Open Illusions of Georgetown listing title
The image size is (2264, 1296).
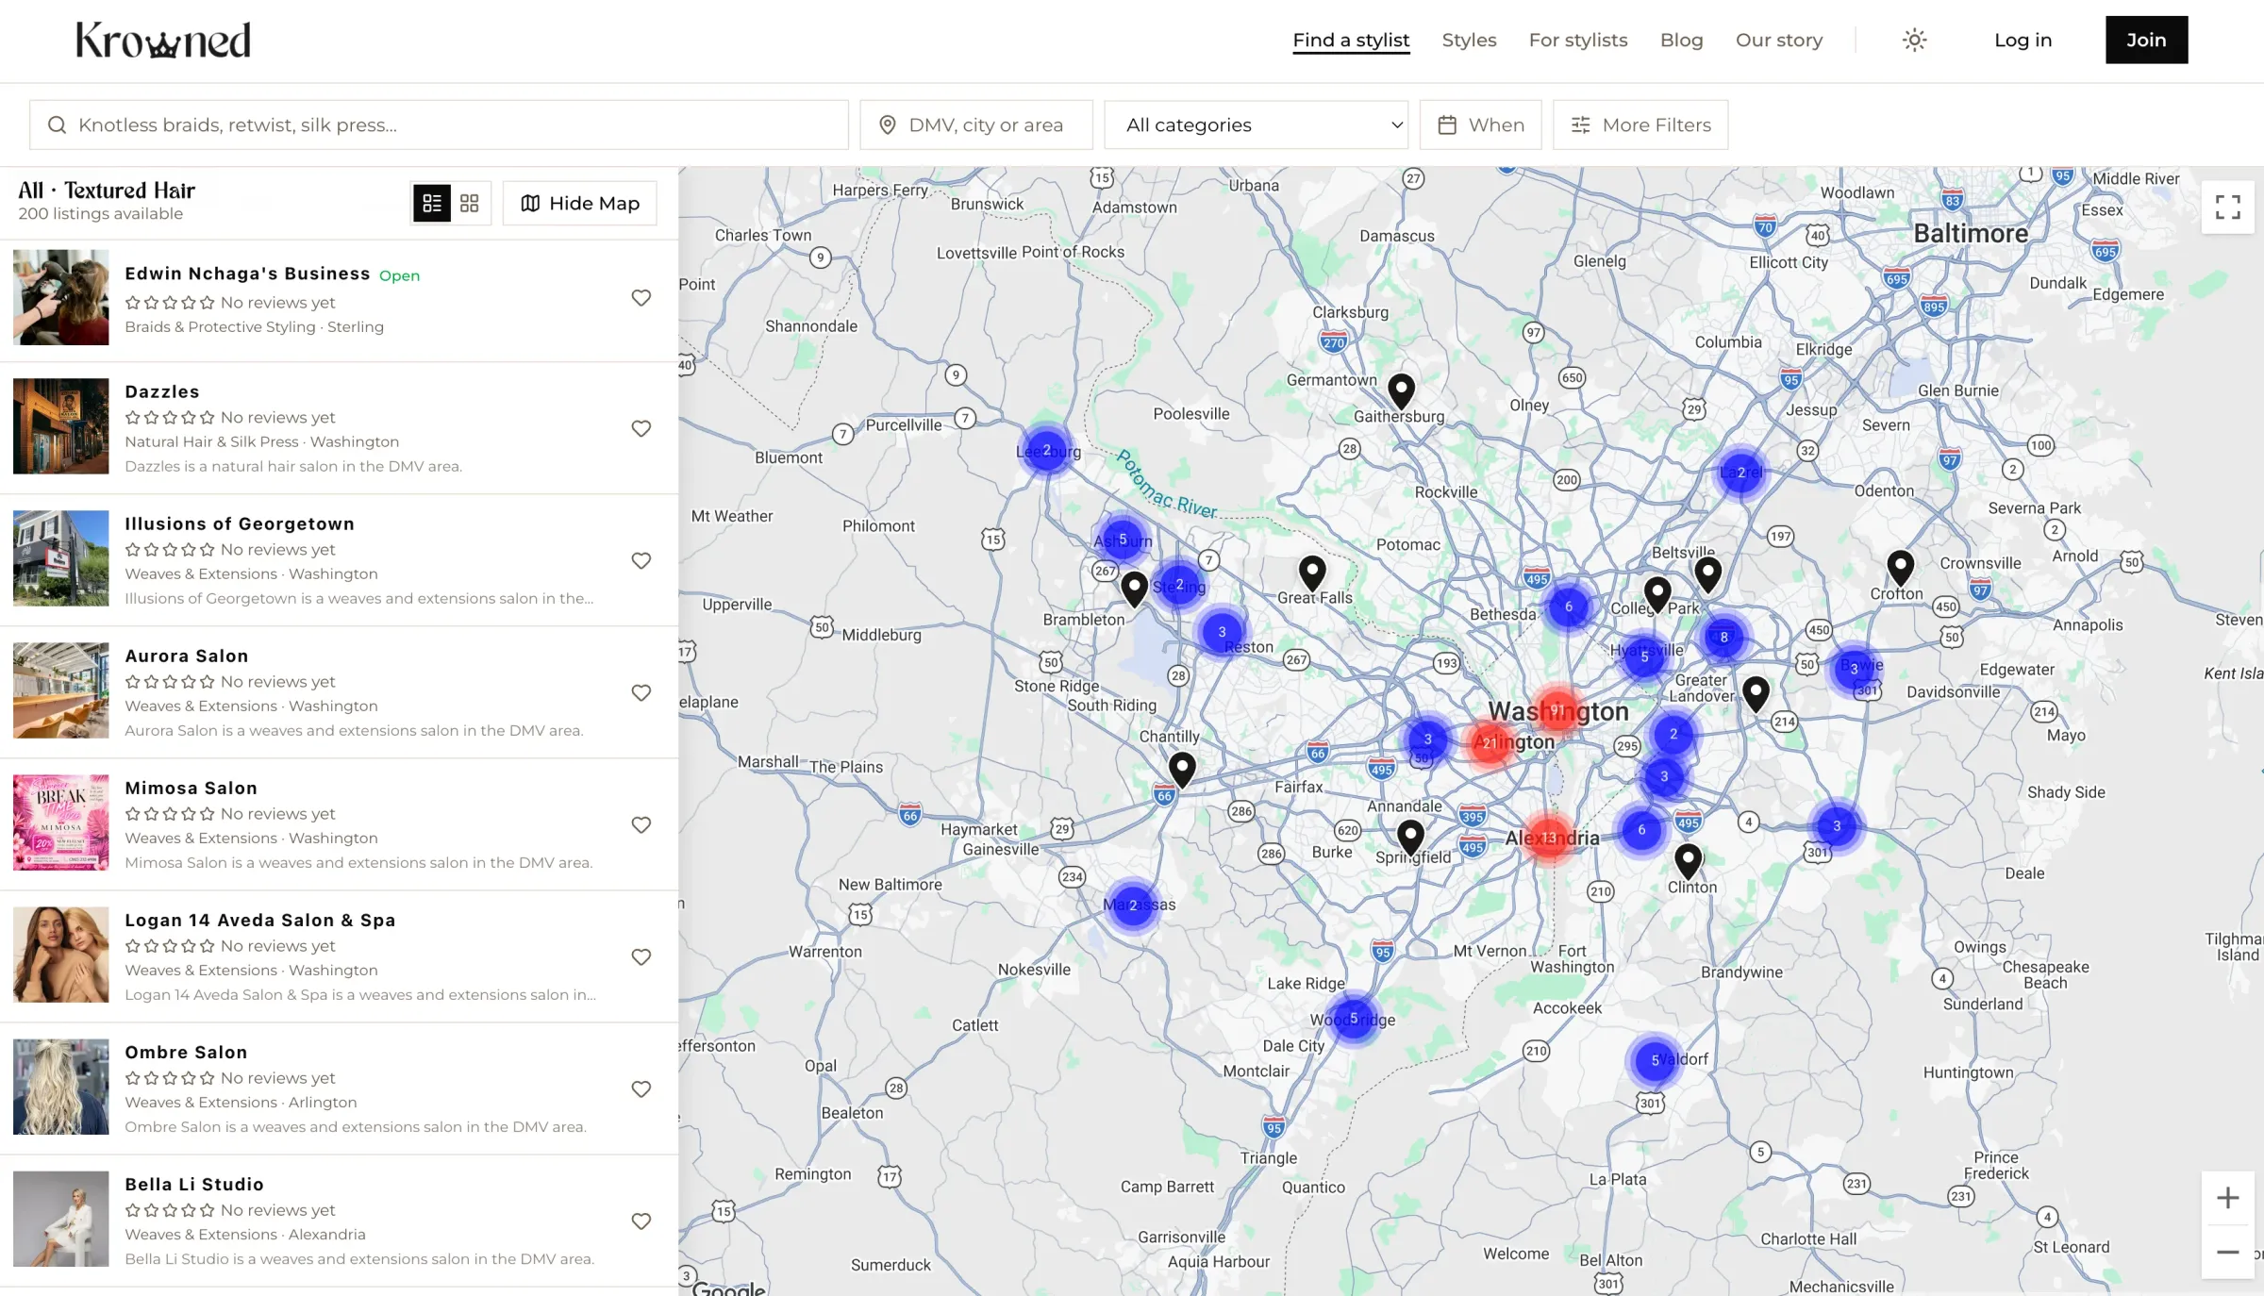[x=240, y=523]
